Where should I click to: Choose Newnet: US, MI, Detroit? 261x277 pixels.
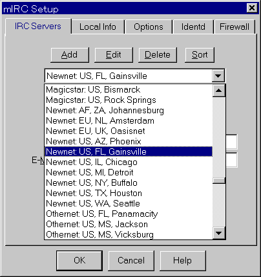[x=129, y=172]
